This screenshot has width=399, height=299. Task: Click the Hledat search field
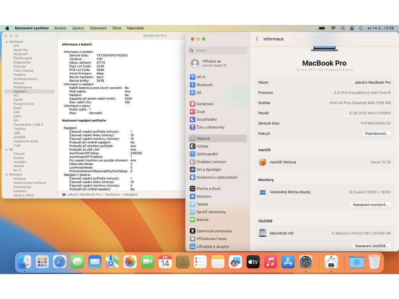point(217,51)
